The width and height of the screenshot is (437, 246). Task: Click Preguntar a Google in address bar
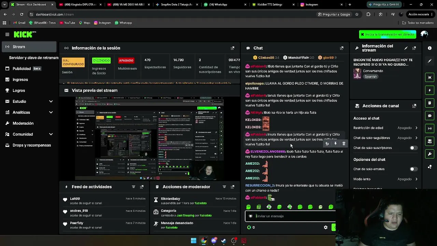(334, 14)
